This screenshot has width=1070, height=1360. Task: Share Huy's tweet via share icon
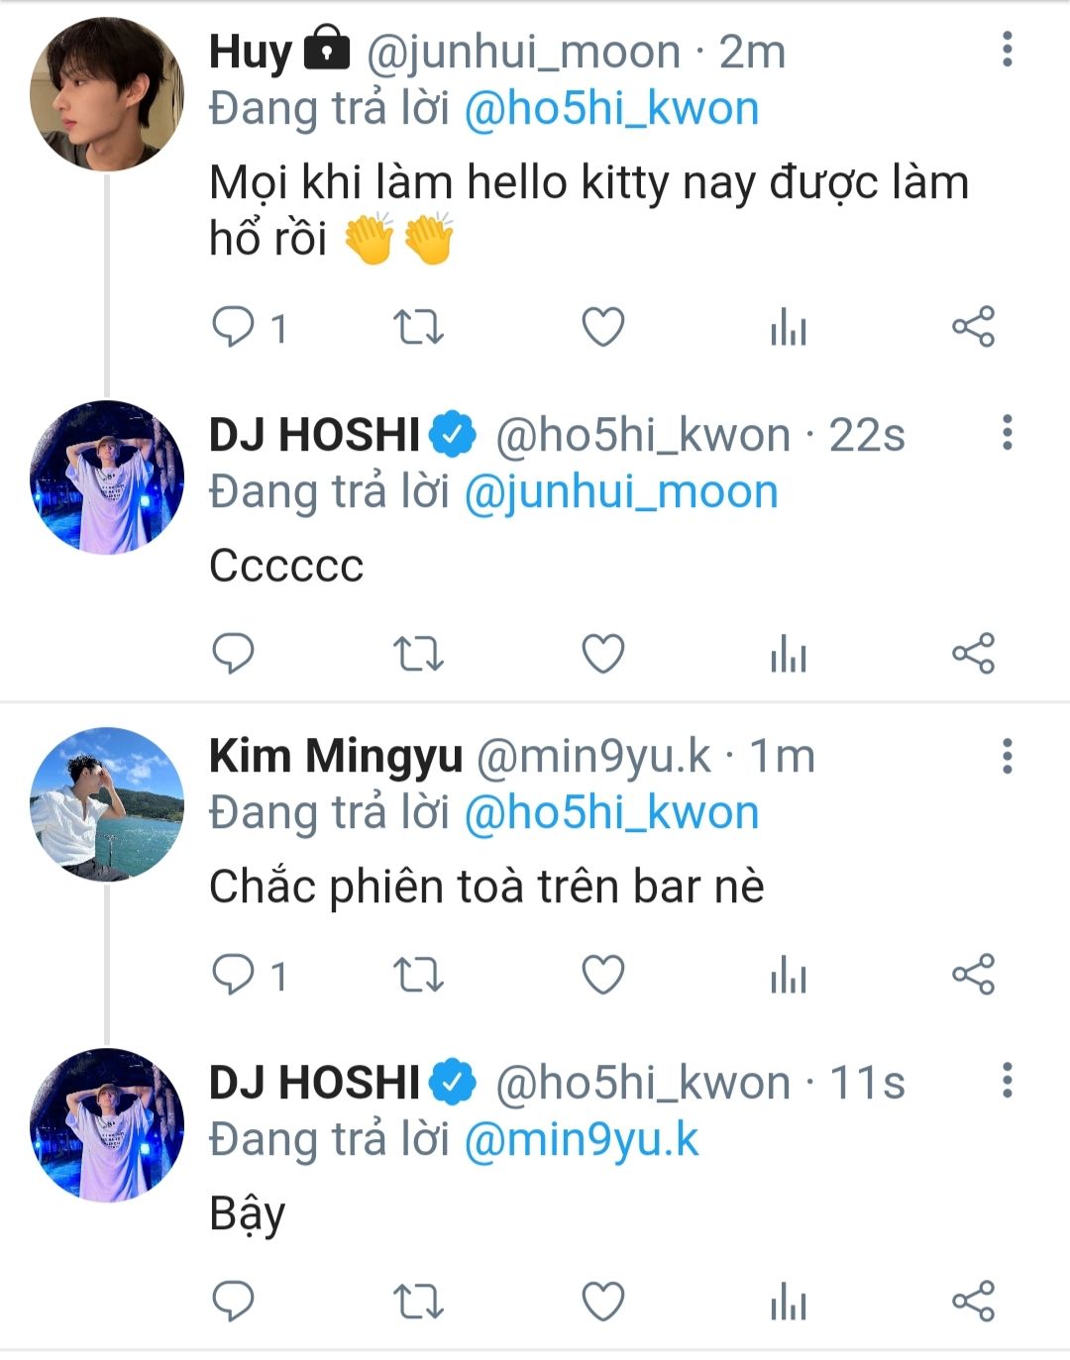coord(973,327)
